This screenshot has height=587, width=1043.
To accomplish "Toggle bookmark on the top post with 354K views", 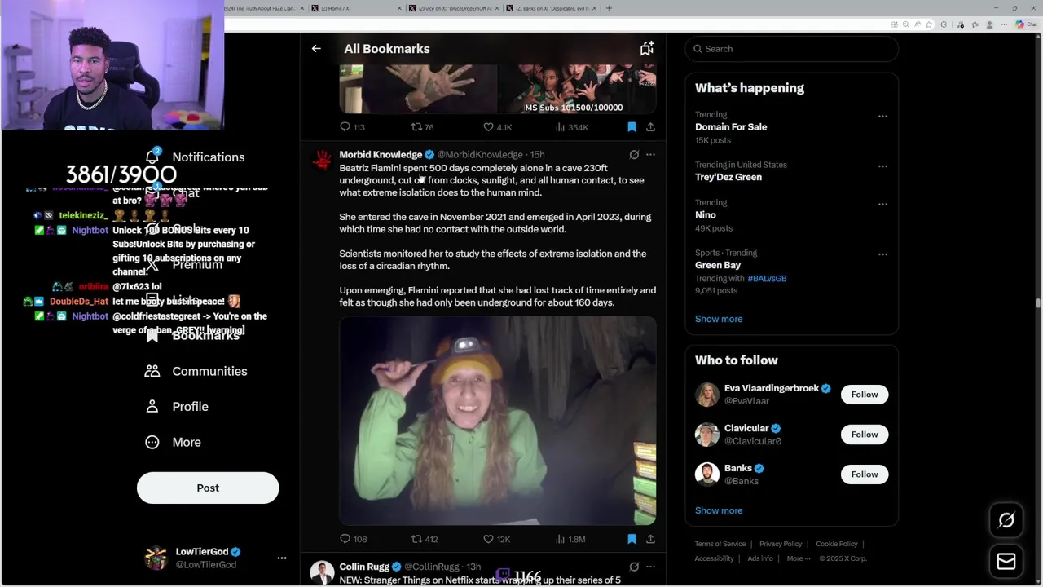I will pos(632,127).
